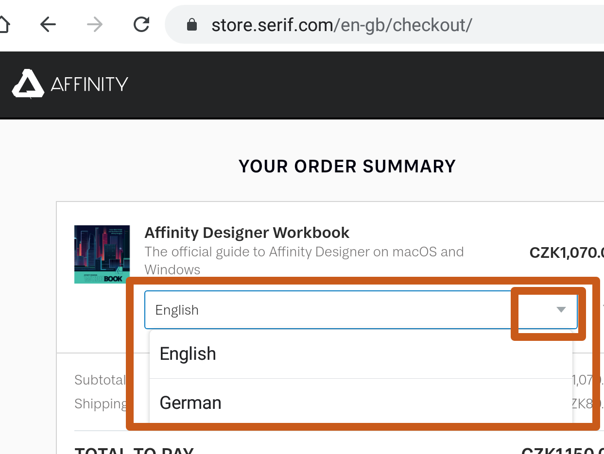Select English from the language list
This screenshot has width=604, height=454.
tap(188, 353)
